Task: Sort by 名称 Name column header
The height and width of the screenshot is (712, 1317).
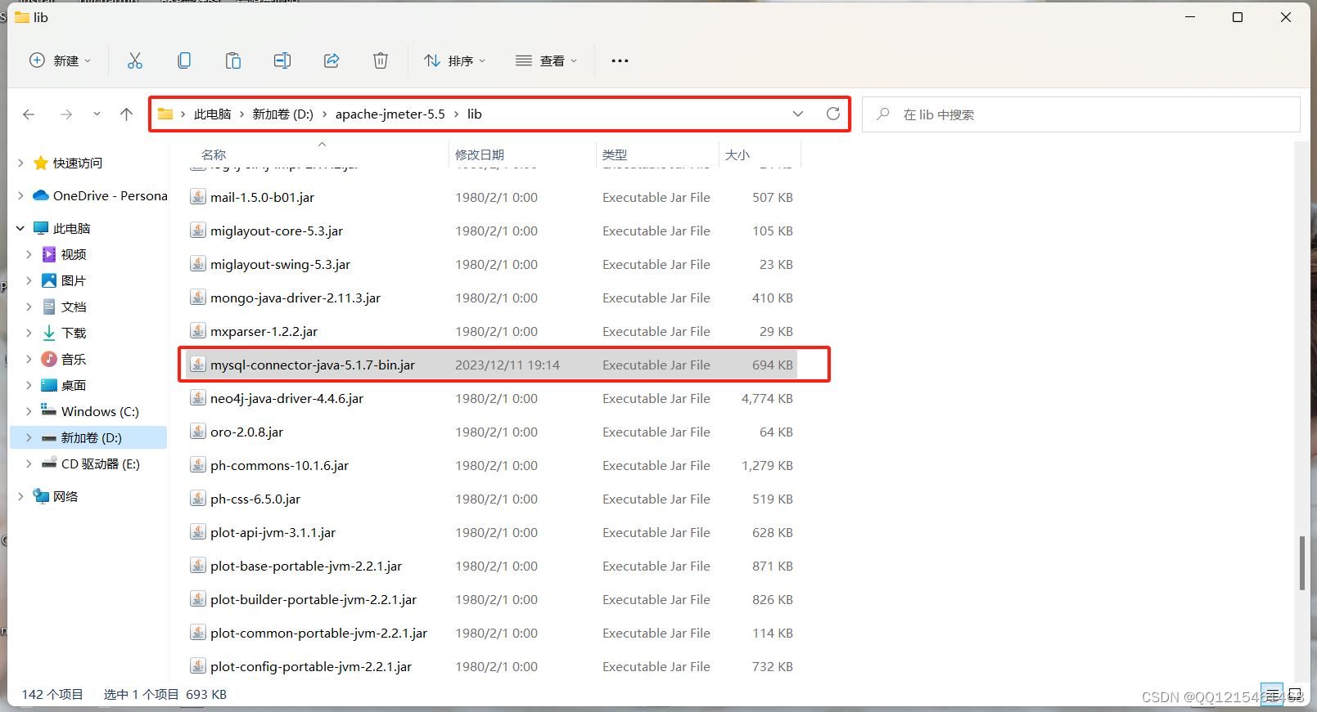Action: click(214, 154)
